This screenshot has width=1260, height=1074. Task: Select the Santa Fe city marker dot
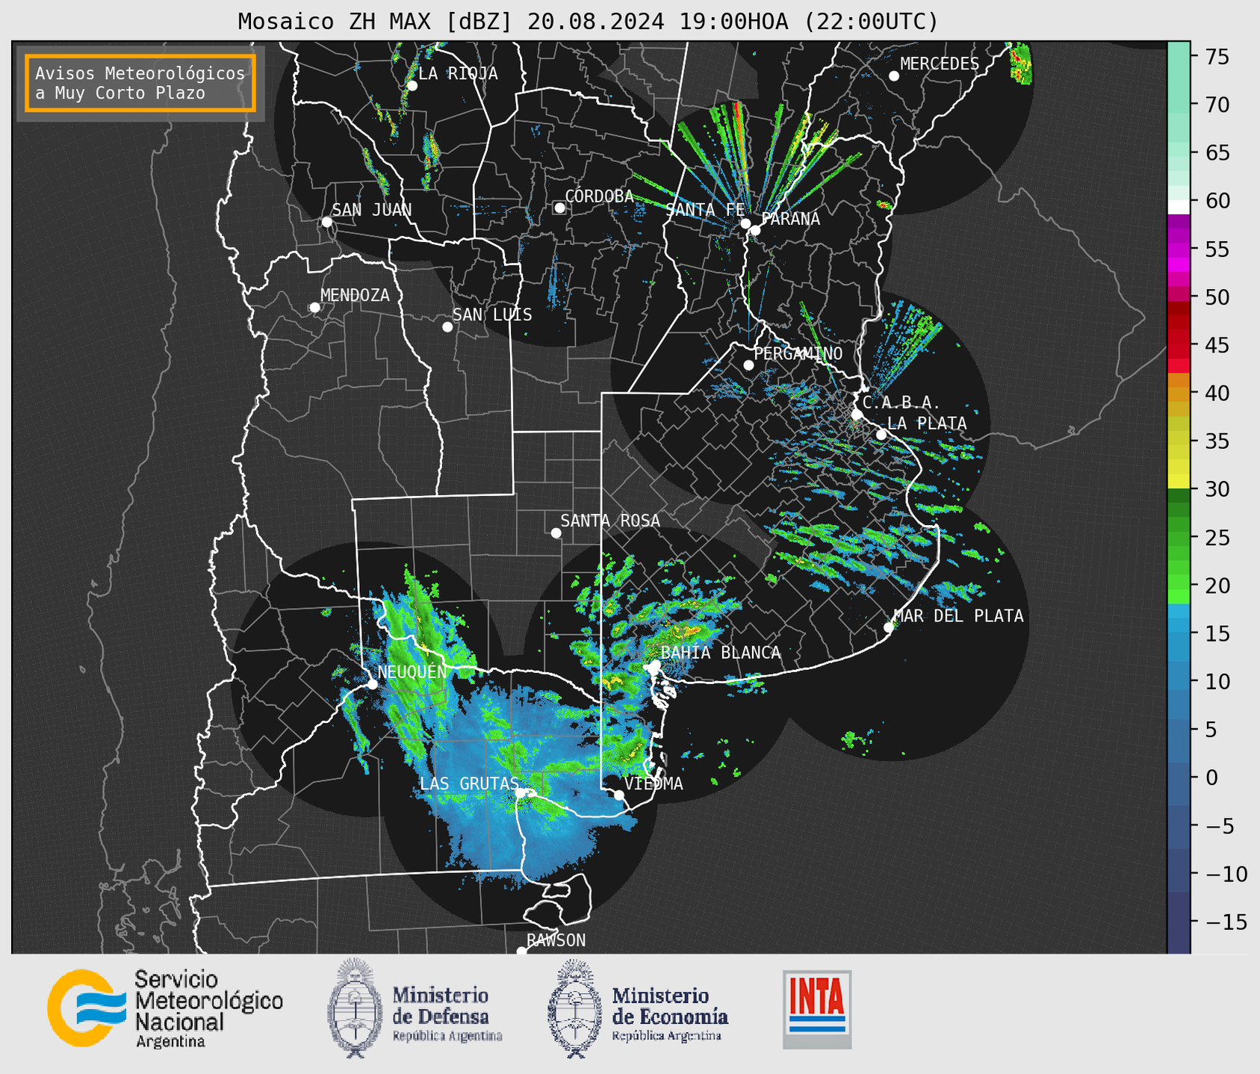tap(745, 223)
